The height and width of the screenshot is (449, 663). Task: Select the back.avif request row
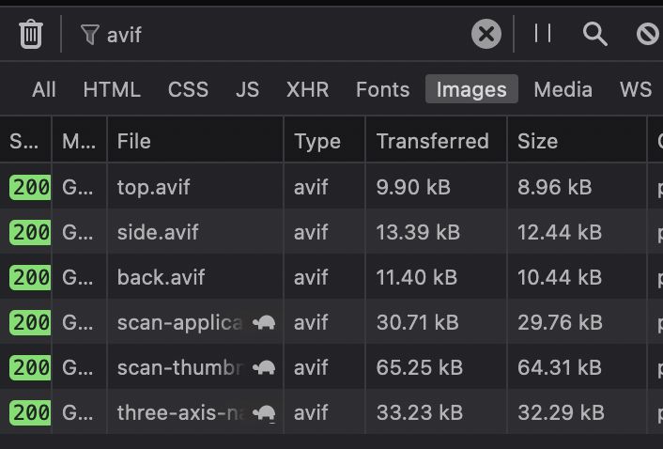click(x=331, y=277)
